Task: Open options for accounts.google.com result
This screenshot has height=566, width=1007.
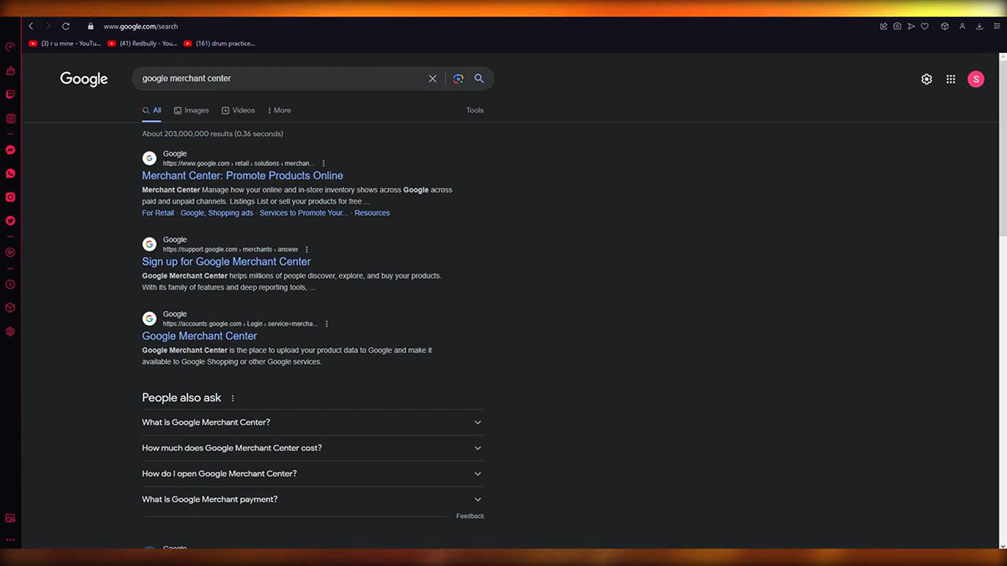Action: click(x=327, y=324)
